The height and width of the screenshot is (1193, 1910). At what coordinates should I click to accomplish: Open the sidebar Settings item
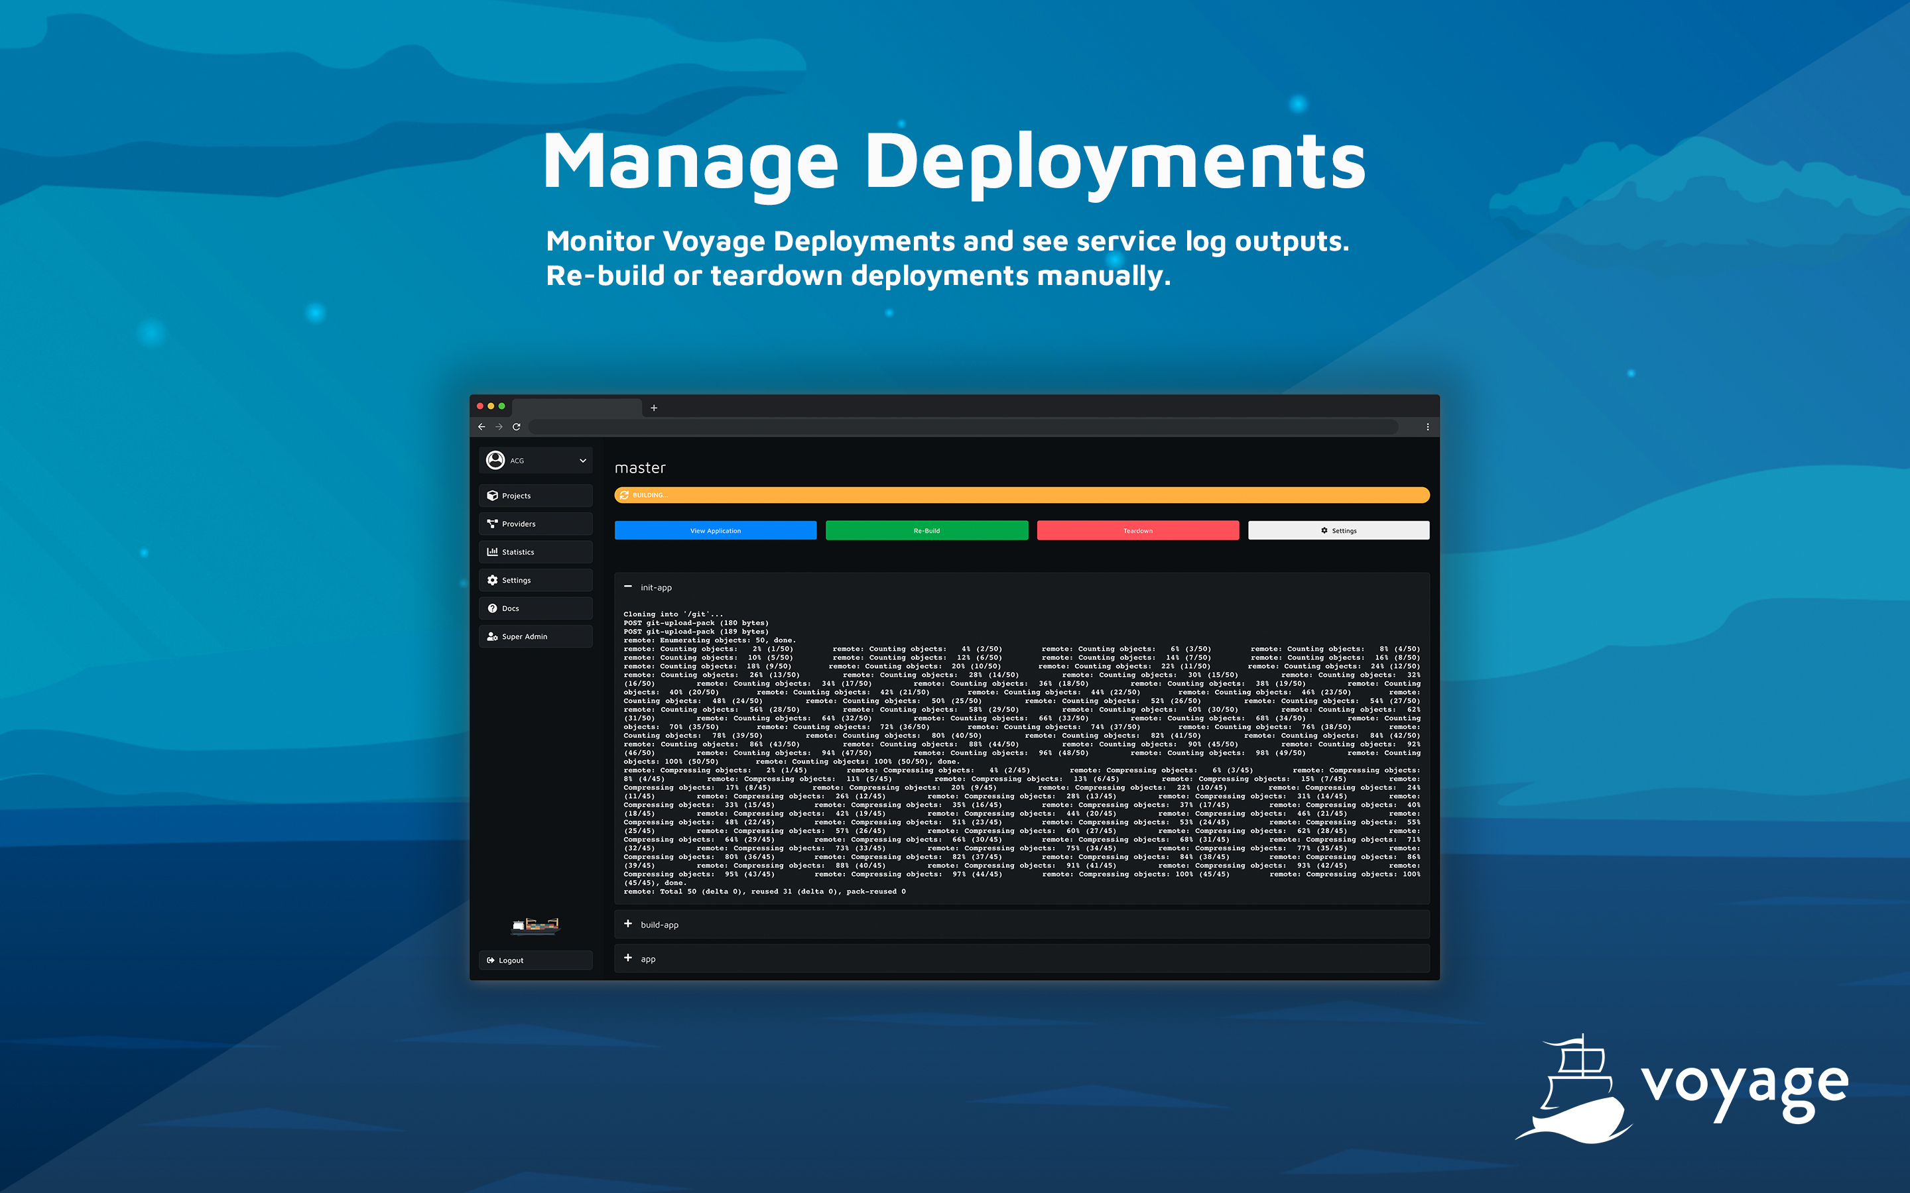pyautogui.click(x=535, y=580)
